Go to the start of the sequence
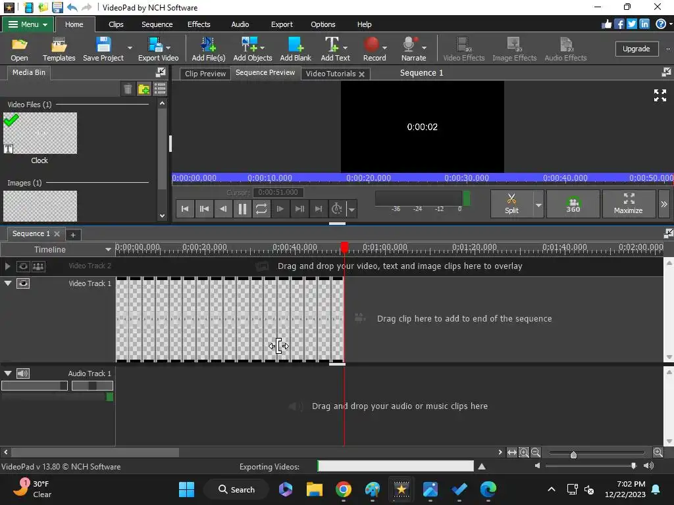The image size is (674, 505). click(185, 209)
